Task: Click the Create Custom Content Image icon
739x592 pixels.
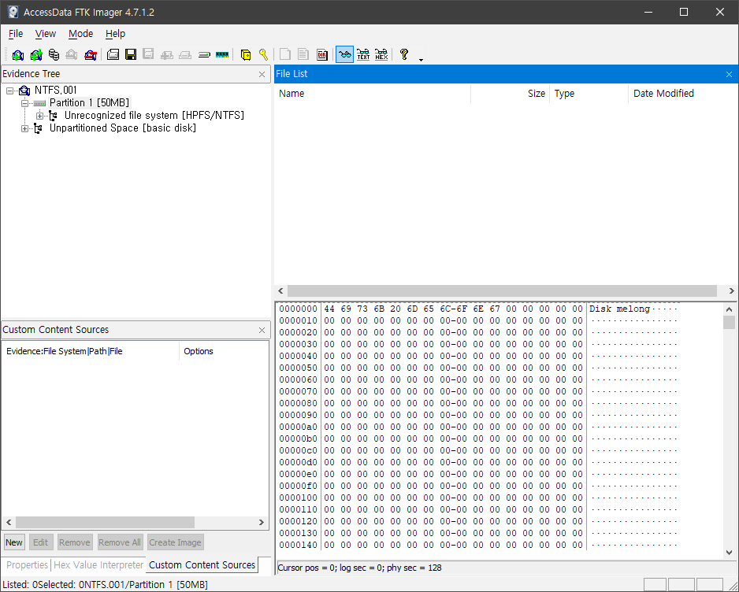Action: [x=184, y=54]
